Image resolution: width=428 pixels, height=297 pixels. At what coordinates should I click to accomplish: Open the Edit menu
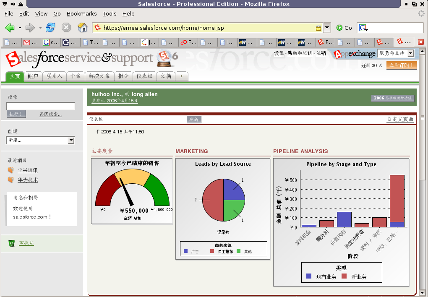click(x=24, y=14)
